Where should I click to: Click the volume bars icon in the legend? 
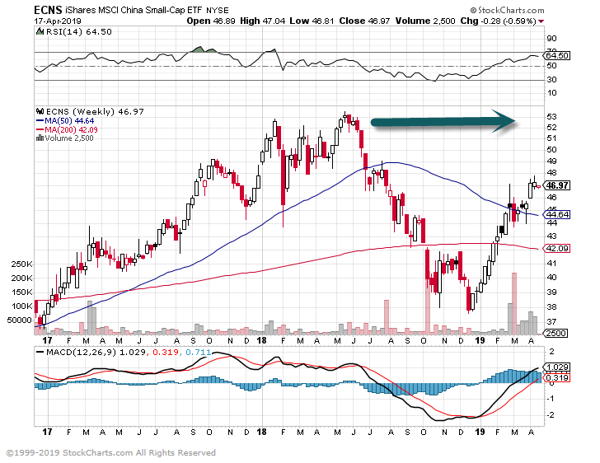click(40, 138)
